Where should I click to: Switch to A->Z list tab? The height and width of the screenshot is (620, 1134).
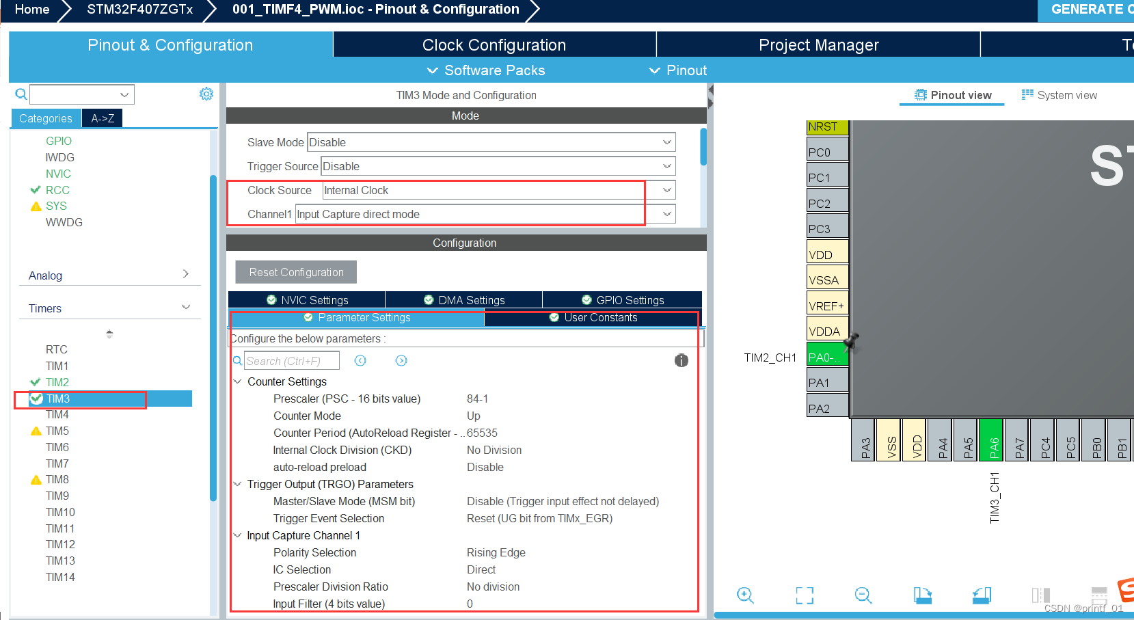click(103, 118)
